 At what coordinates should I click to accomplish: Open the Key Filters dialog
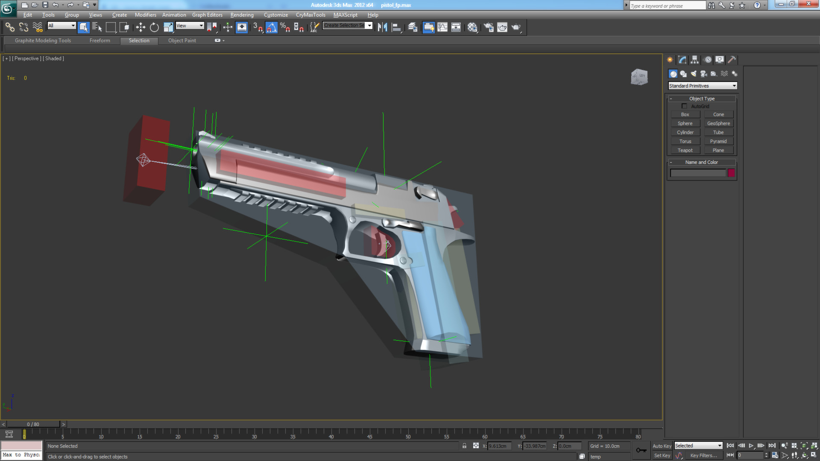[x=703, y=455]
